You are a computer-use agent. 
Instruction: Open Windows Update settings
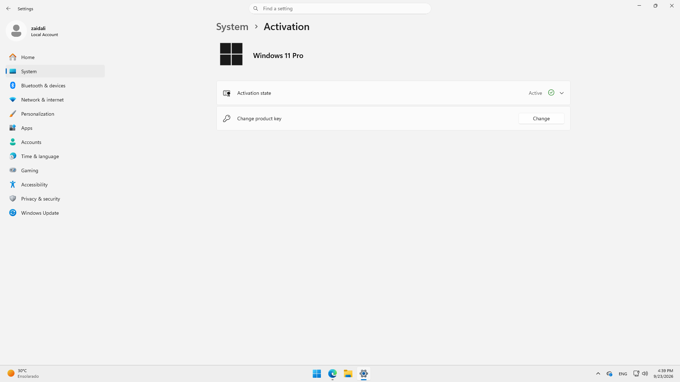pos(55,213)
